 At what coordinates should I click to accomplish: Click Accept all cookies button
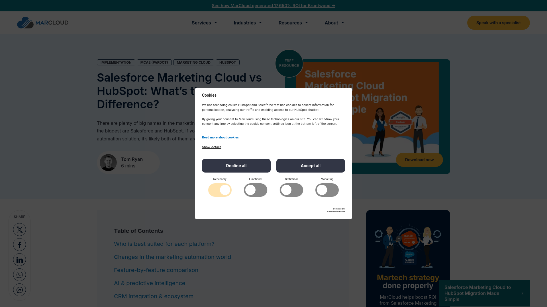click(311, 166)
